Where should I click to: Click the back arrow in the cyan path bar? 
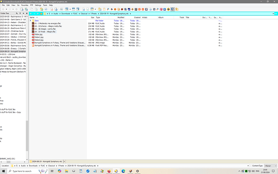coord(31,14)
